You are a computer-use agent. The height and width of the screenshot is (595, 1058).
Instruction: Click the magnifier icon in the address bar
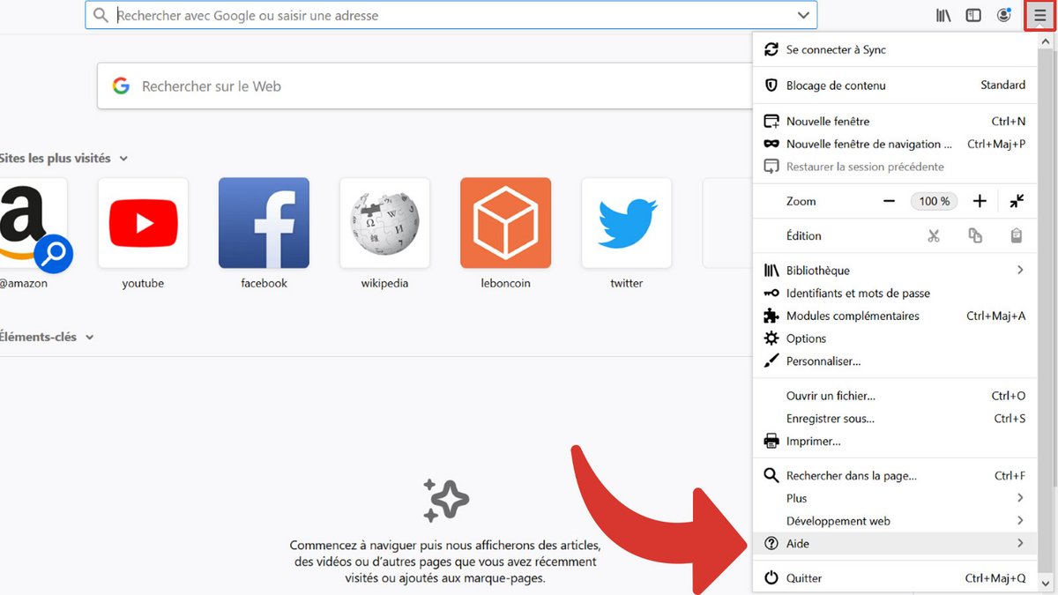(100, 15)
